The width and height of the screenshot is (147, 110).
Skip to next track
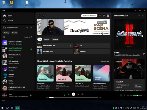(x=78, y=94)
